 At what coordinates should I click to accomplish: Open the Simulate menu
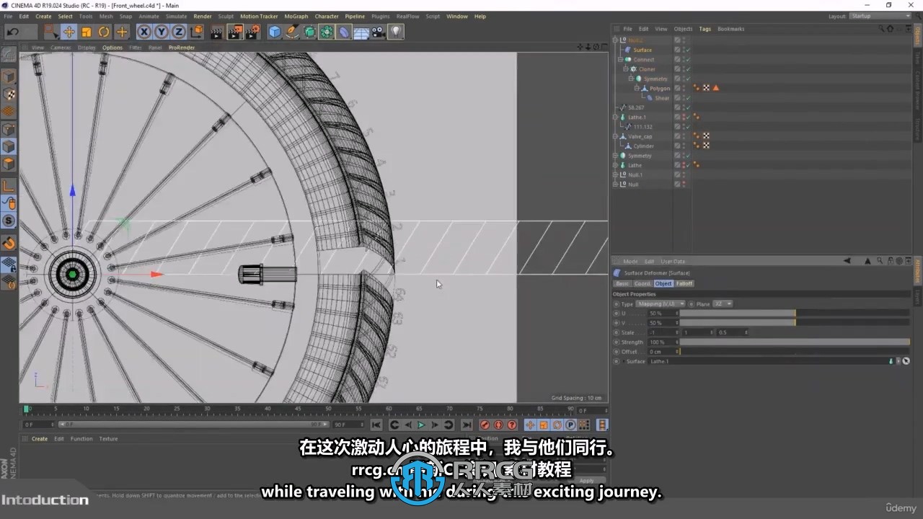[x=176, y=16]
